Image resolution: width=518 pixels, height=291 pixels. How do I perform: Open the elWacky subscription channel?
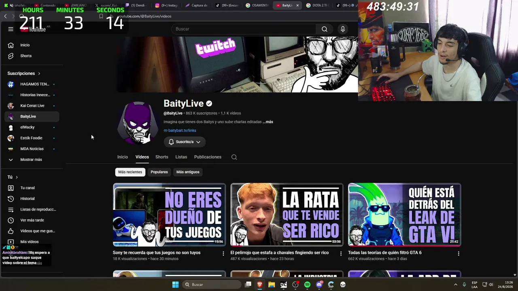(x=32, y=127)
